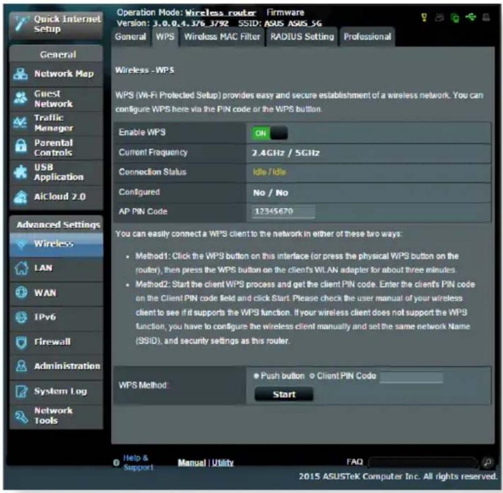Click the Configured No / No value

point(271,193)
